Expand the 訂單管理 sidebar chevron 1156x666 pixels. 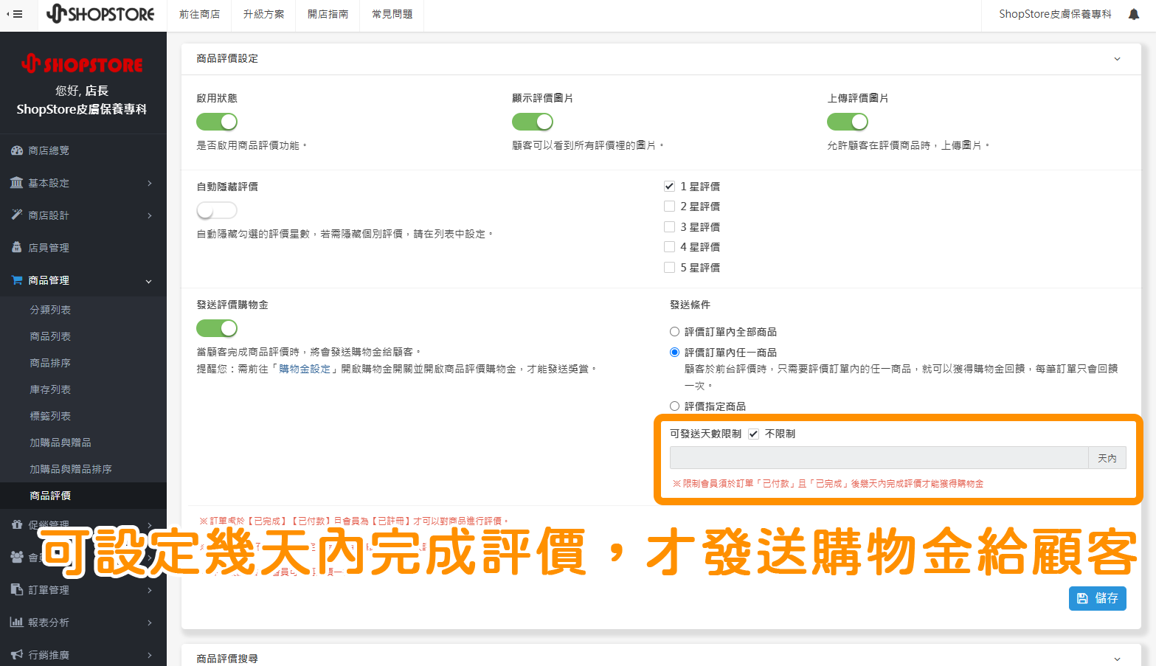149,590
